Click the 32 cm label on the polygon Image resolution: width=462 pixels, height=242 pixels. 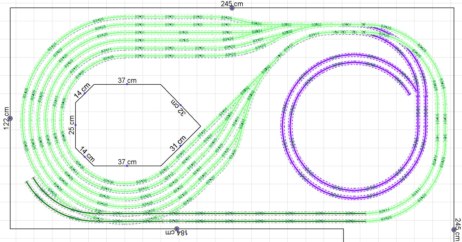pyautogui.click(x=178, y=108)
